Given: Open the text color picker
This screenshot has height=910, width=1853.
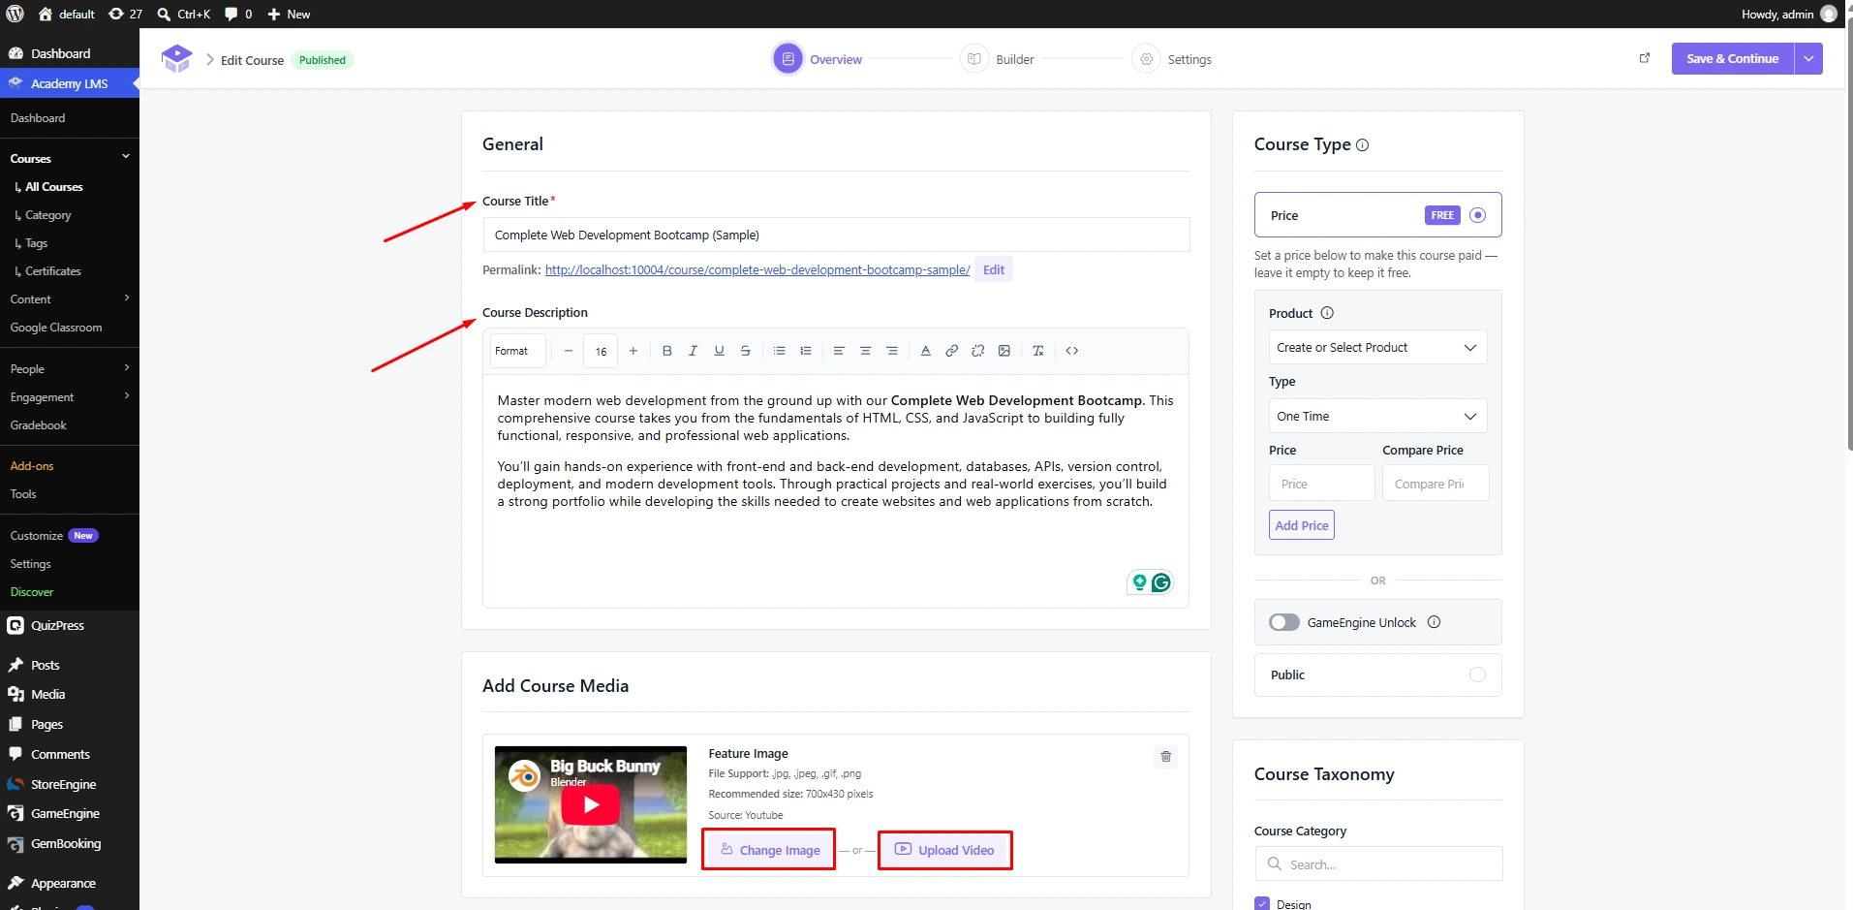Looking at the screenshot, I should click(x=925, y=351).
